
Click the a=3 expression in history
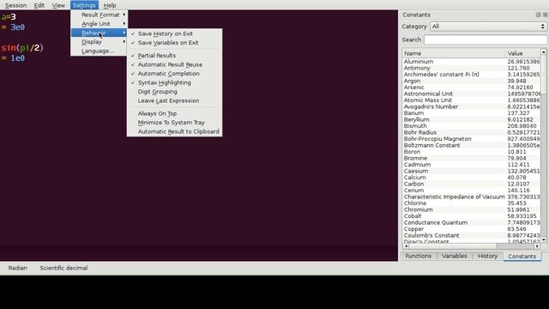coord(9,17)
